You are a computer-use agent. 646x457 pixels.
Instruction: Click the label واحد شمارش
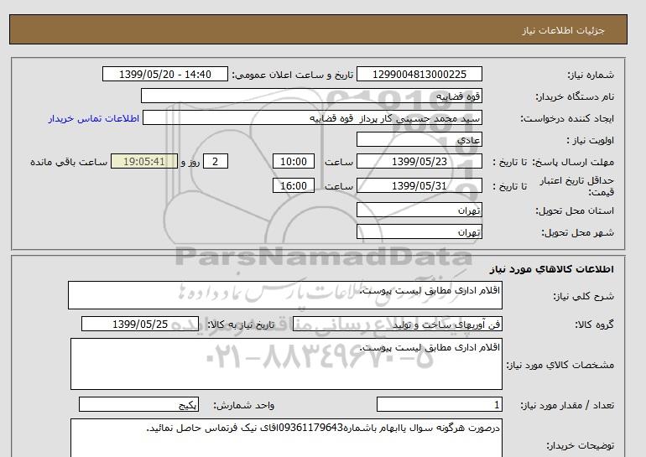[244, 406]
